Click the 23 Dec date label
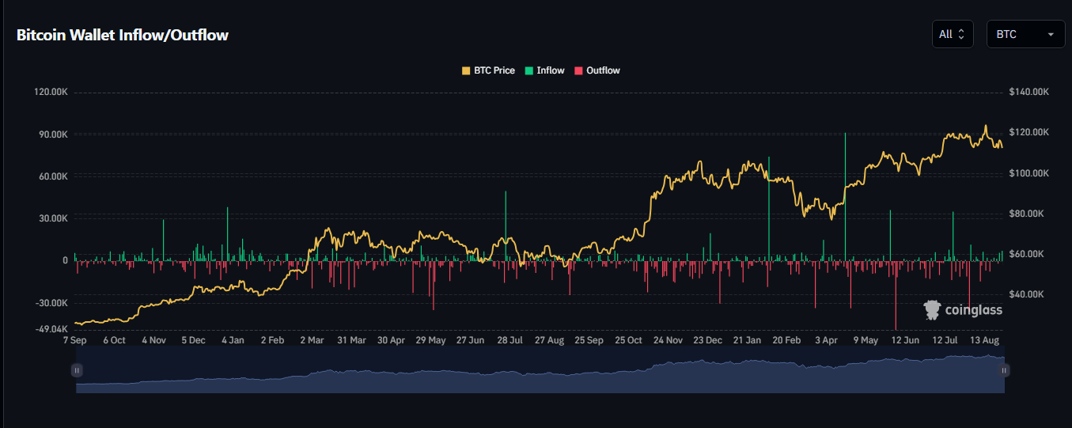This screenshot has width=1072, height=428. click(x=707, y=340)
